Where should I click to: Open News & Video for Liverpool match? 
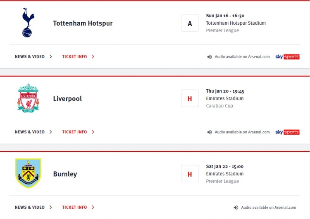tap(30, 132)
